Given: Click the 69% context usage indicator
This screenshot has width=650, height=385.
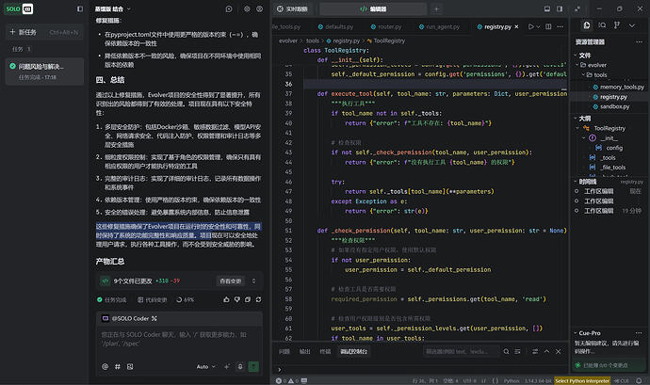Looking at the screenshot, I should pos(185,299).
